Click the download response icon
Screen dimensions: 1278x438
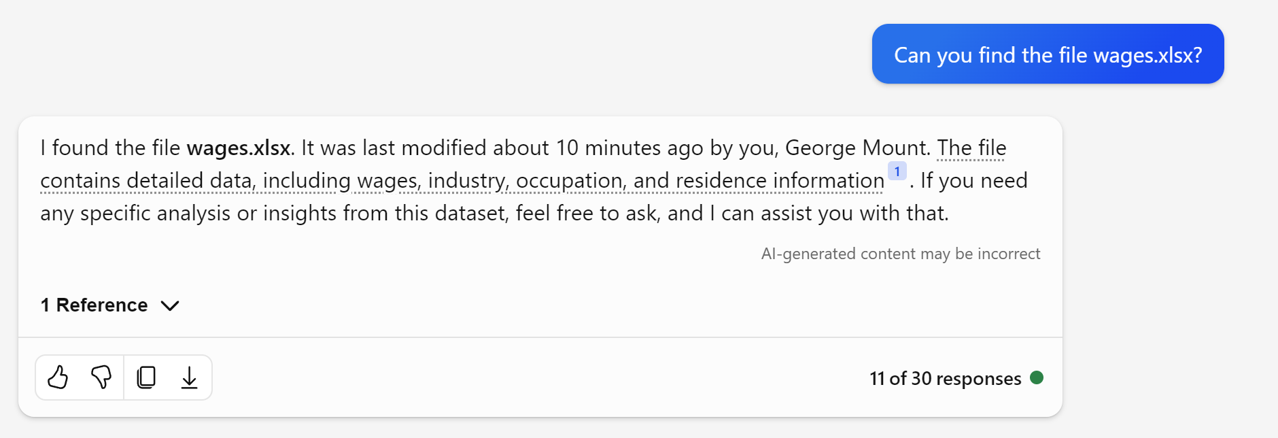pos(189,377)
